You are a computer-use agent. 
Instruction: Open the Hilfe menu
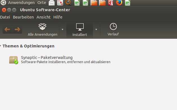click(58, 17)
